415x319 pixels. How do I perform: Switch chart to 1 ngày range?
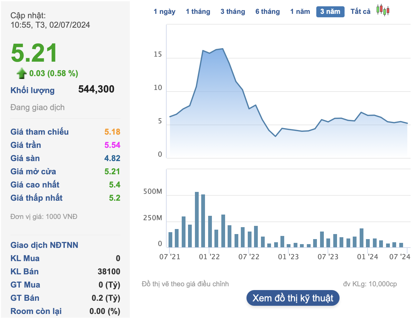[x=164, y=12]
